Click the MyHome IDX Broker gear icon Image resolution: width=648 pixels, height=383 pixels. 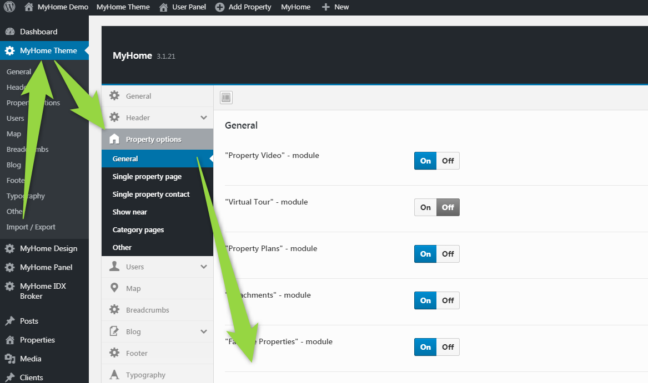point(10,286)
